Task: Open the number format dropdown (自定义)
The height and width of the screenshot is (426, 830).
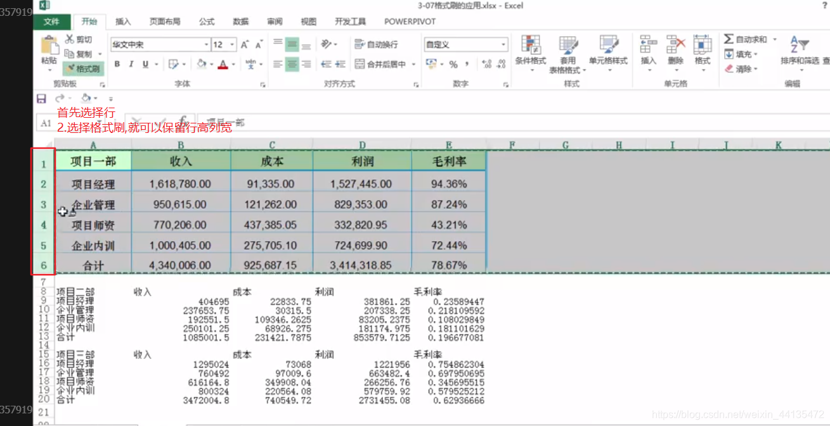Action: coord(504,45)
